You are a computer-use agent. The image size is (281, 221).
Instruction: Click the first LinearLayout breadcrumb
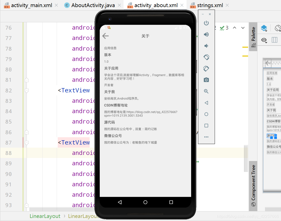(45, 216)
